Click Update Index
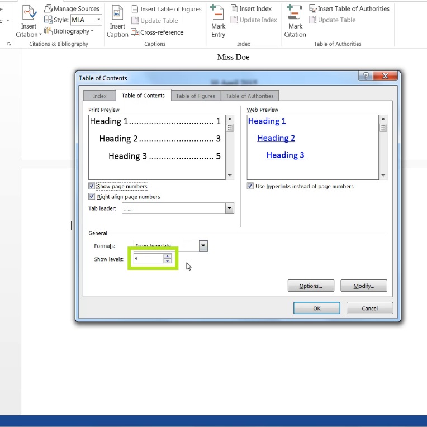427x427 pixels. (254, 20)
